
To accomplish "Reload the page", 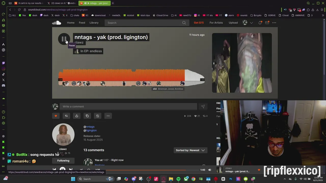I will coord(19,10).
